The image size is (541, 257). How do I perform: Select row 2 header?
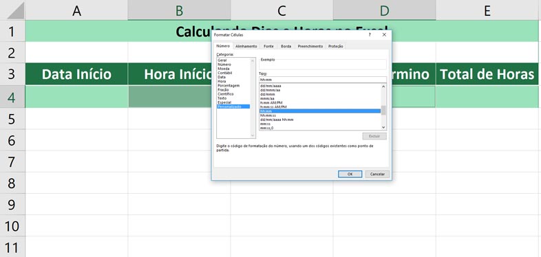coord(12,52)
